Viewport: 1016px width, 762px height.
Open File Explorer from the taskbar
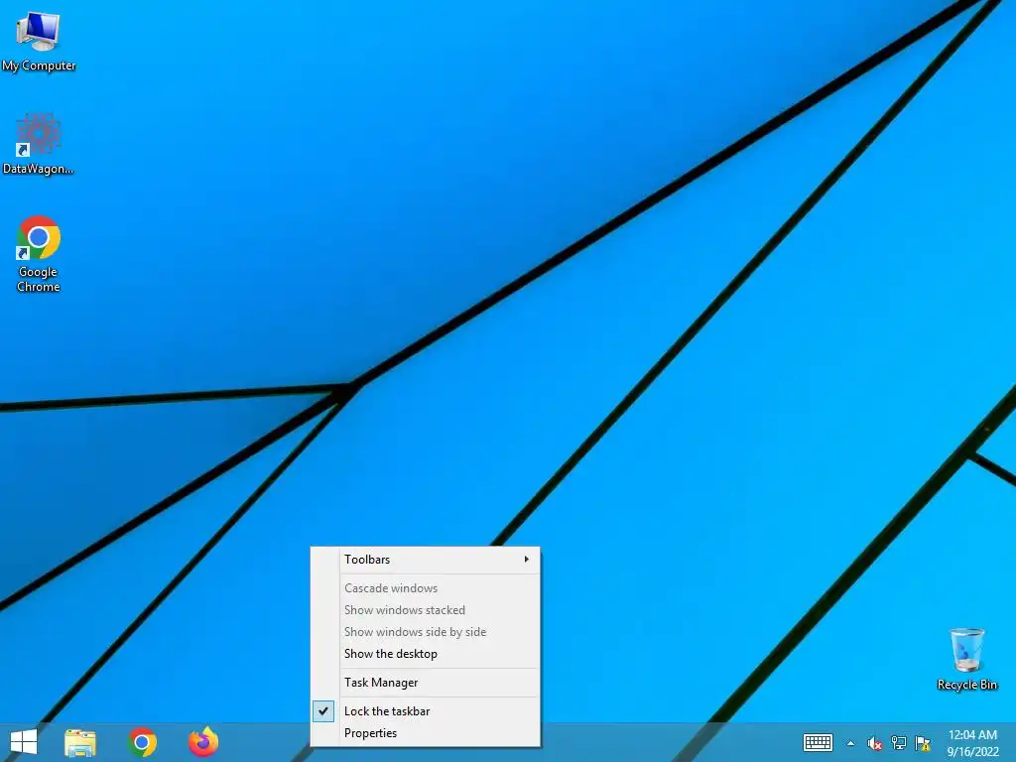pyautogui.click(x=80, y=742)
